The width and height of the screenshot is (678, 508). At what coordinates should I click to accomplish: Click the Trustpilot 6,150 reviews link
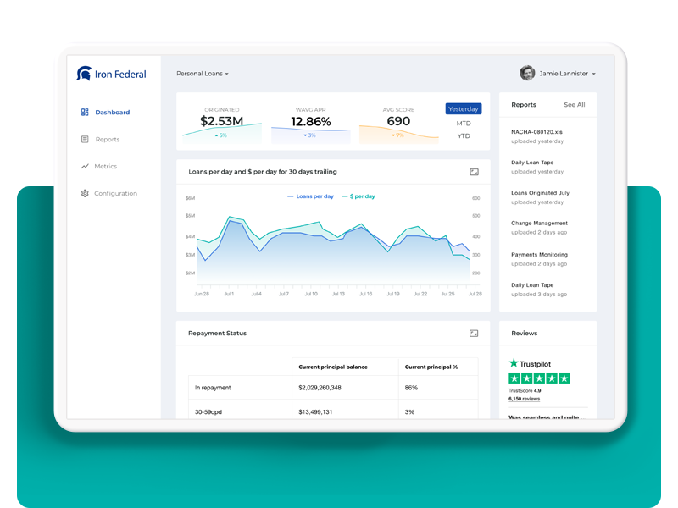524,399
